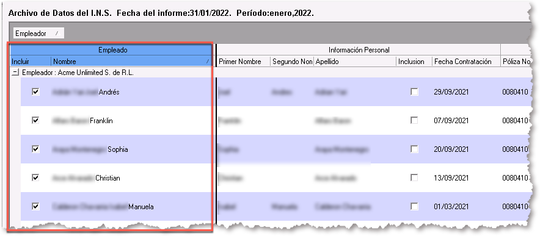540x236 pixels.
Task: Select the name cell ending in Manuela
Action: 131,206
